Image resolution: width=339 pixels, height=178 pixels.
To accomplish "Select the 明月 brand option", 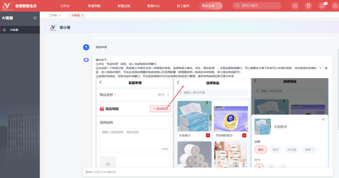I will click(276, 150).
